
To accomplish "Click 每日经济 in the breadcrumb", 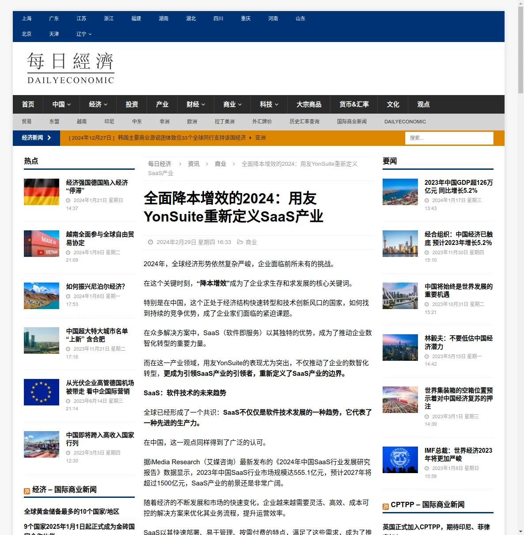I will [x=159, y=164].
